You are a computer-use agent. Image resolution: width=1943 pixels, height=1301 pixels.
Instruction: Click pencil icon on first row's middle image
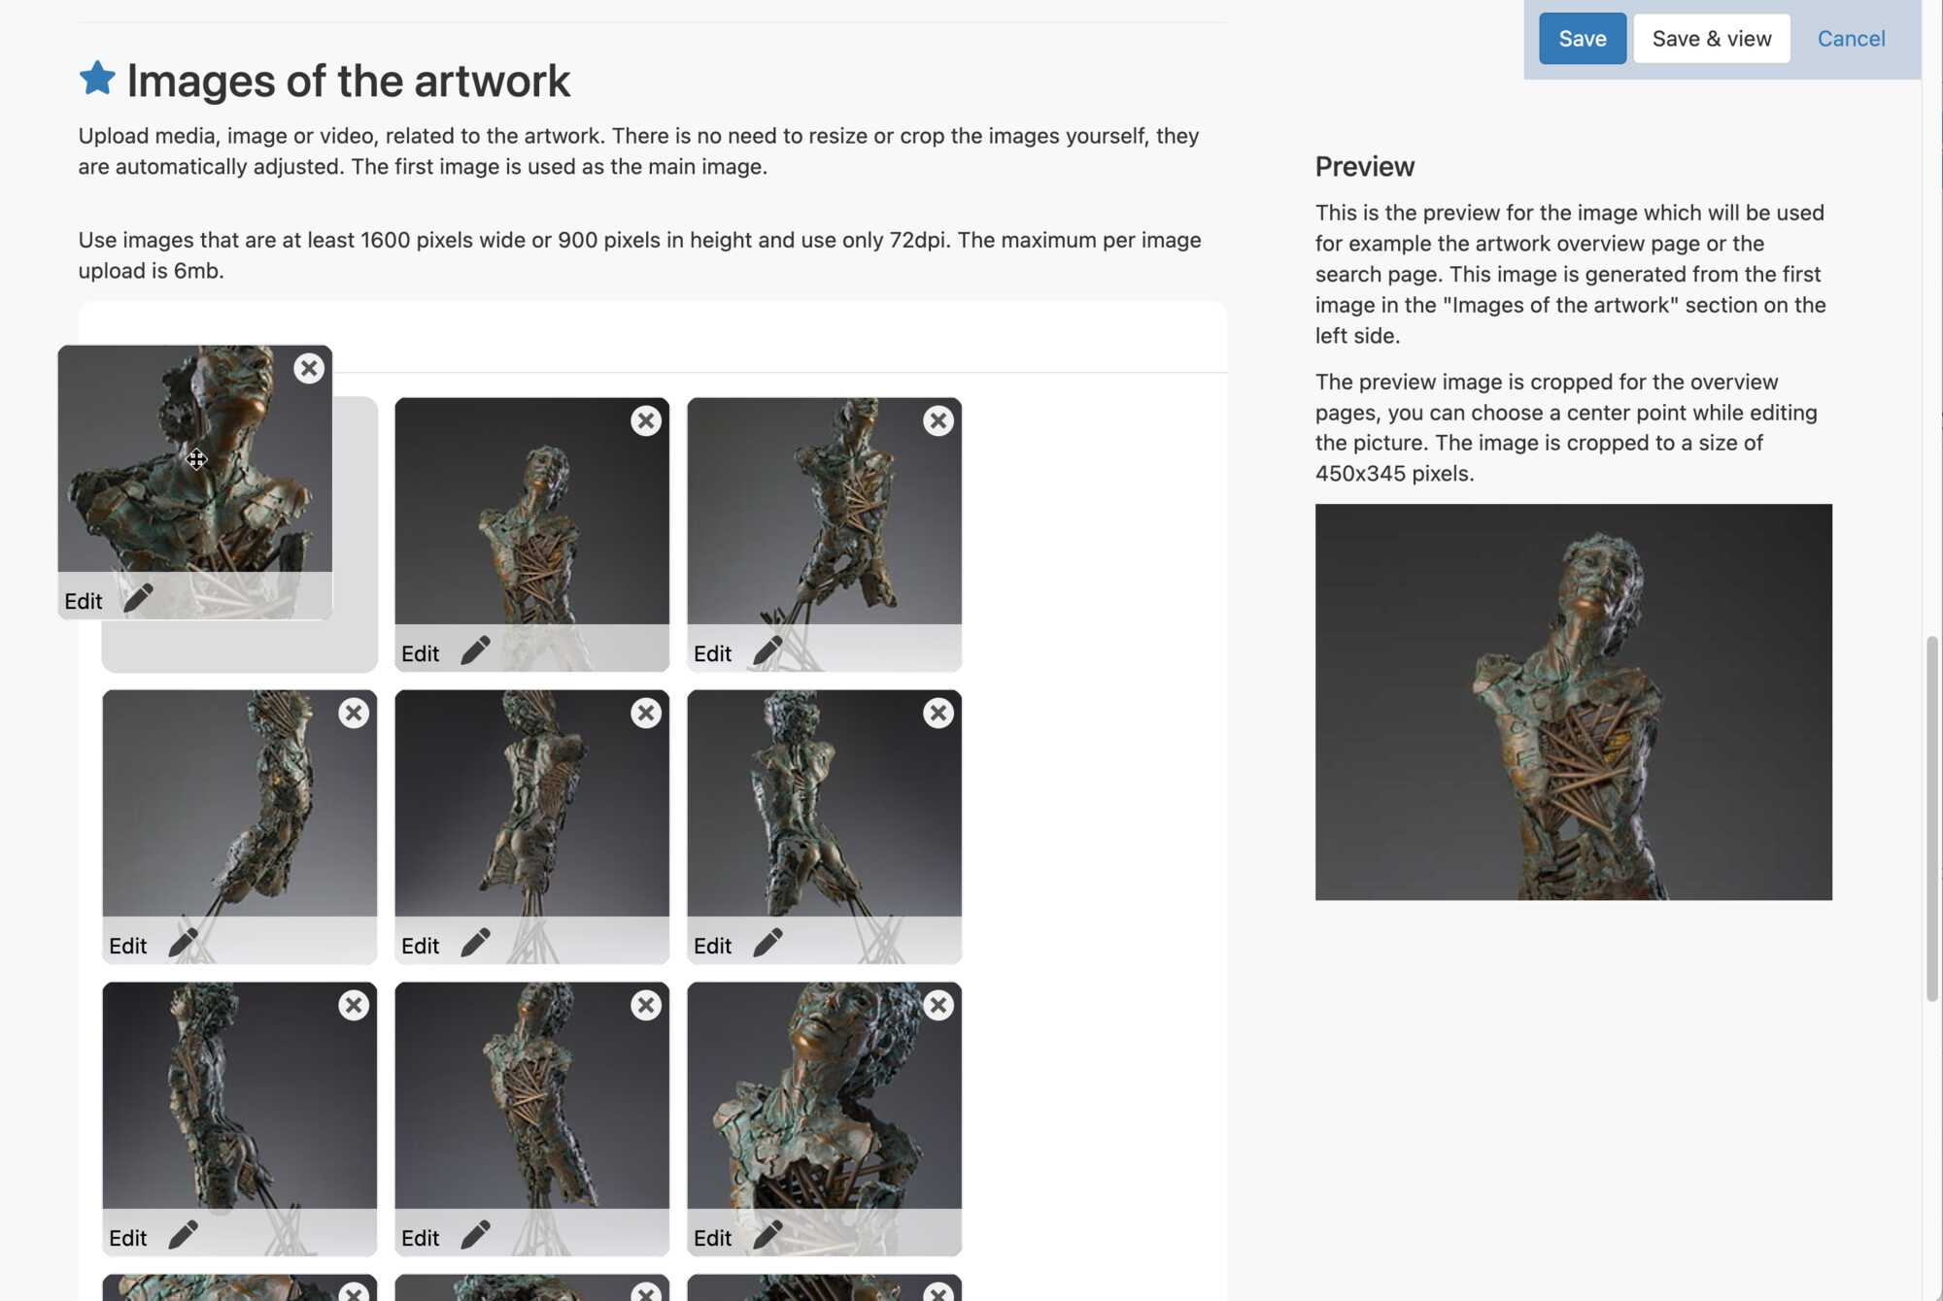point(475,651)
